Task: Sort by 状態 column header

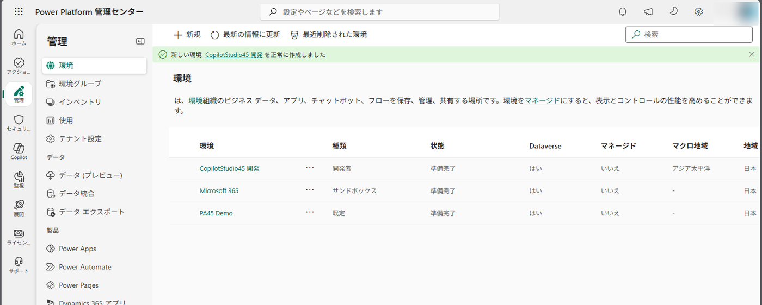Action: [x=437, y=146]
